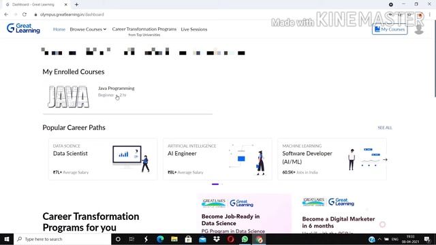Open the Data Scientist career card
The width and height of the screenshot is (436, 245).
click(x=103, y=159)
